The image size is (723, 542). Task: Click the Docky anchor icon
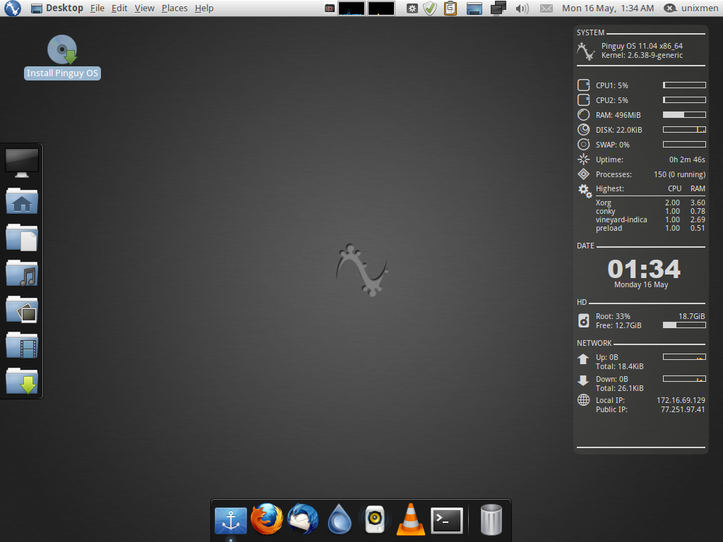[231, 520]
